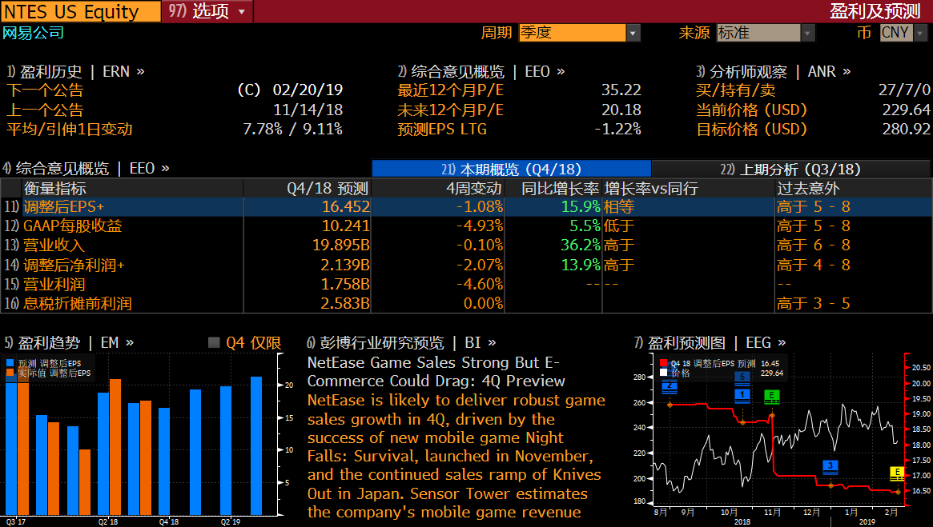This screenshot has height=527, width=933.
Task: Click blue 预测 调整后EPS legend swatch
Action: [x=10, y=363]
